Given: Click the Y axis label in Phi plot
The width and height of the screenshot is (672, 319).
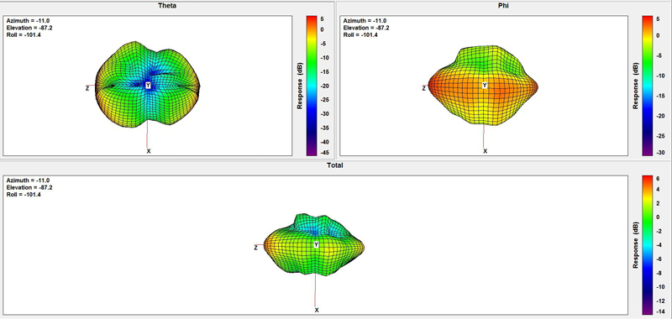Looking at the screenshot, I should [x=485, y=86].
